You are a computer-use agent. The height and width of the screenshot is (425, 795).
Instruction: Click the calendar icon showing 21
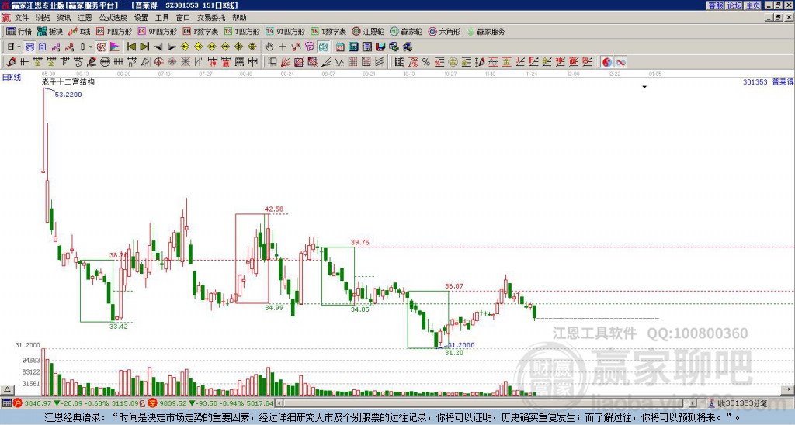(x=340, y=47)
